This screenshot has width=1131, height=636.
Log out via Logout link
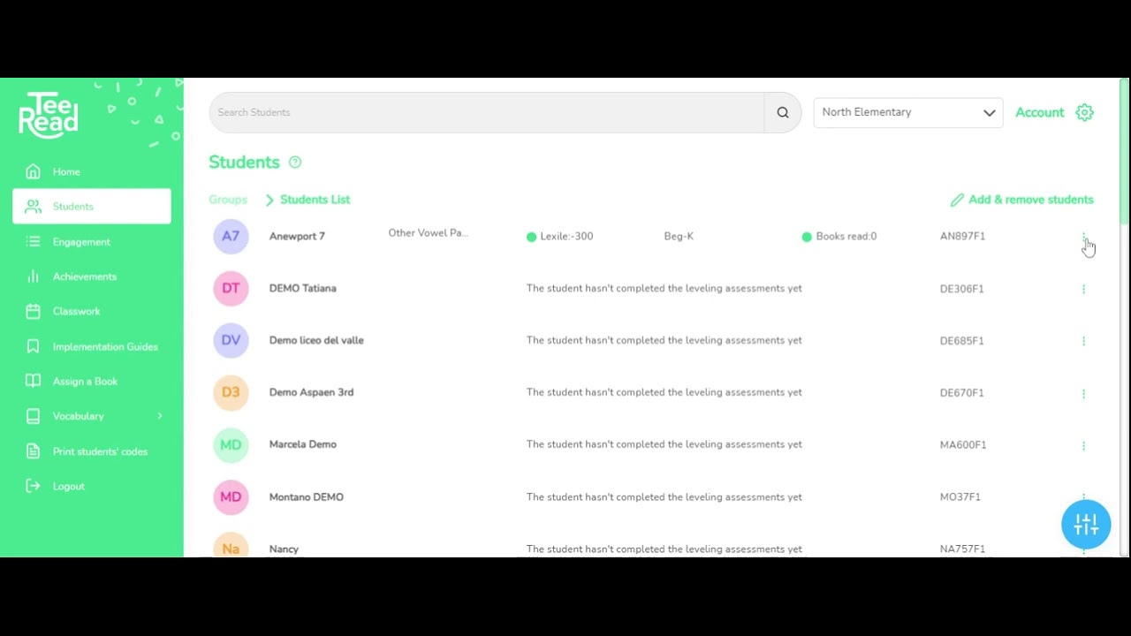(x=68, y=487)
